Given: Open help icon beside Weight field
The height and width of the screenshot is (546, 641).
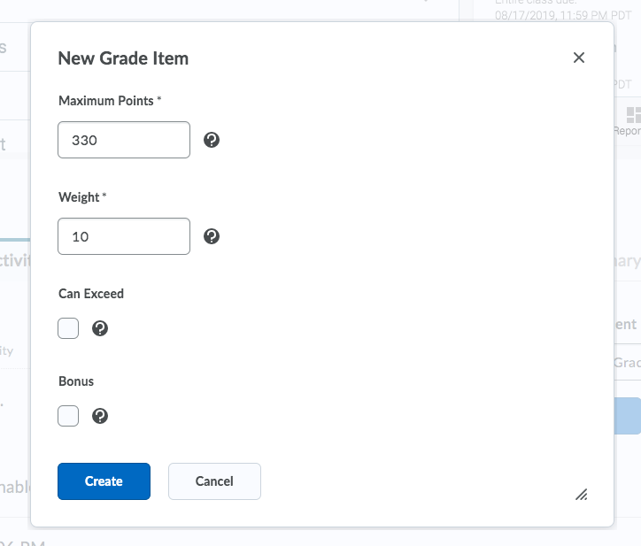Looking at the screenshot, I should (212, 236).
